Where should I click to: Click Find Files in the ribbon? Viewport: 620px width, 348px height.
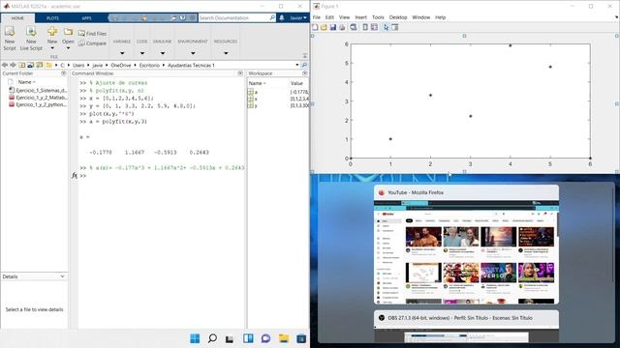(x=92, y=34)
